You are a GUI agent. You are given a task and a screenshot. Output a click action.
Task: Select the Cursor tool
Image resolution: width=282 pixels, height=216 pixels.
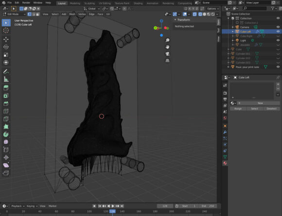point(6,31)
